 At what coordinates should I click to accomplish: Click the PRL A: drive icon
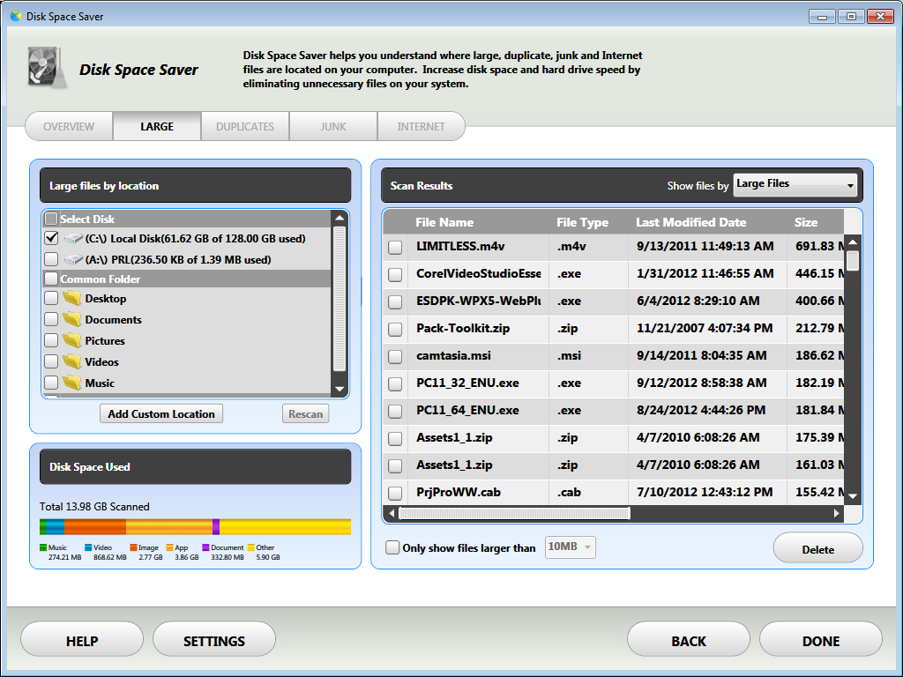(x=73, y=260)
